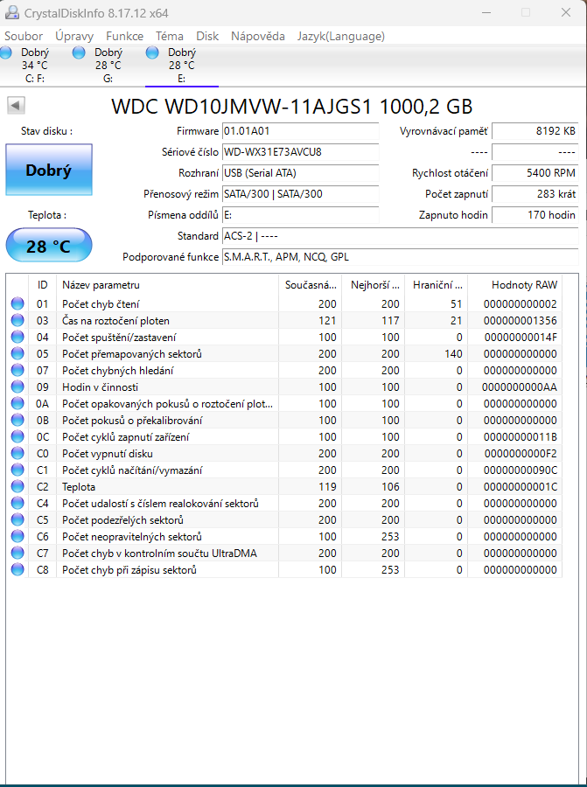Click the blue orb of attribute C5
The width and height of the screenshot is (587, 787).
click(17, 519)
